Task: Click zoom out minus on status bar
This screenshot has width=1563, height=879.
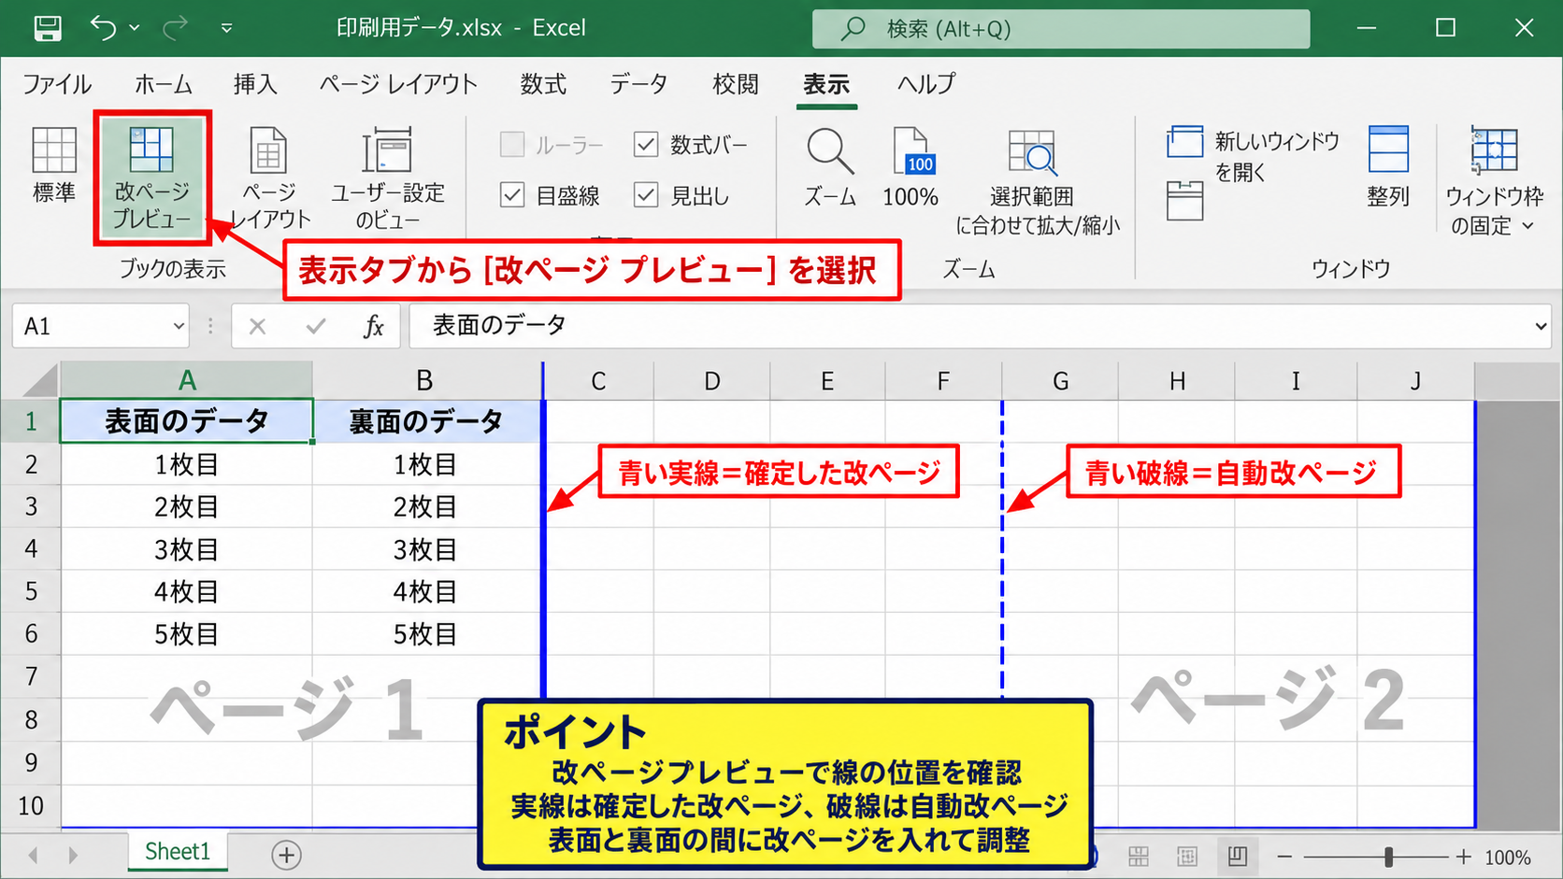Action: point(1285,857)
